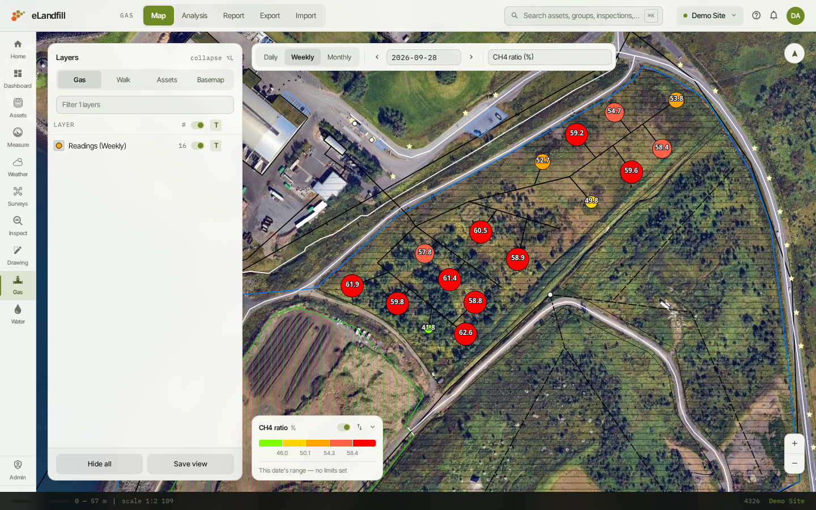Collapse the Layers panel
The width and height of the screenshot is (816, 510).
(x=212, y=58)
